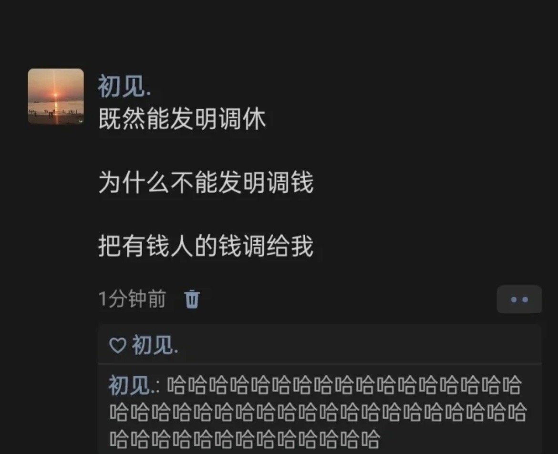Tap the heart icon in the likes row
The height and width of the screenshot is (454, 558).
(x=118, y=345)
